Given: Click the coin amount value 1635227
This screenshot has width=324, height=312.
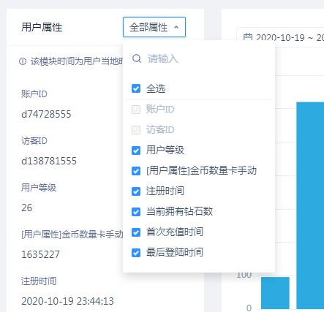Looking at the screenshot, I should point(40,254).
